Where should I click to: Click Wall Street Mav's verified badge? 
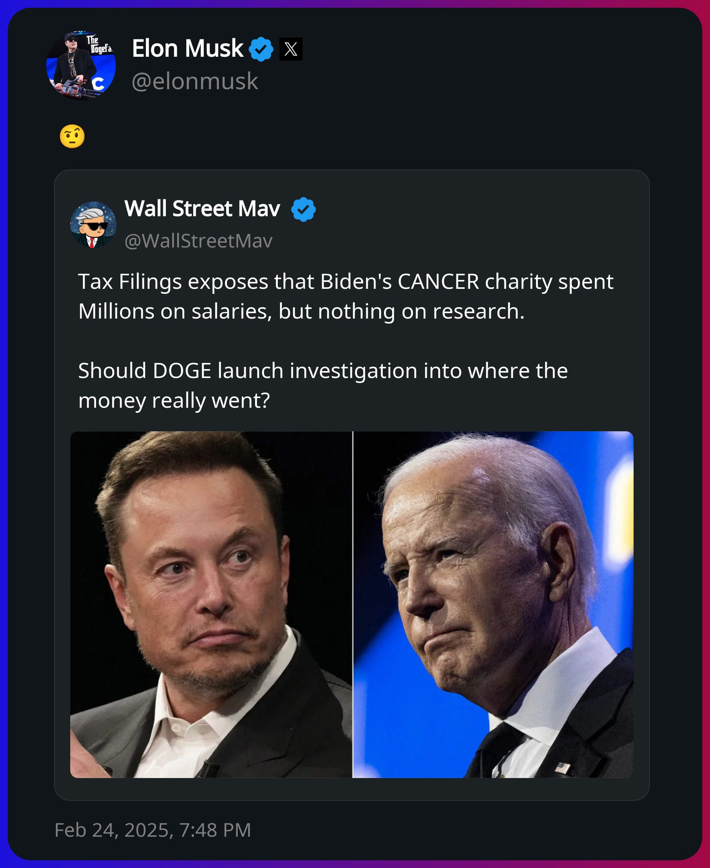(x=303, y=209)
